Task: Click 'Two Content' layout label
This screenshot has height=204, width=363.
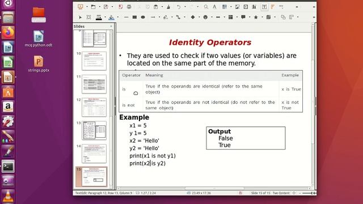Action: click(281, 193)
